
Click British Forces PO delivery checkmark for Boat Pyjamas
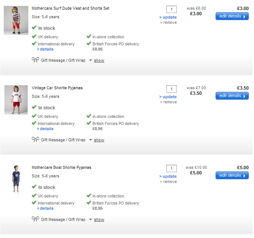pos(89,203)
